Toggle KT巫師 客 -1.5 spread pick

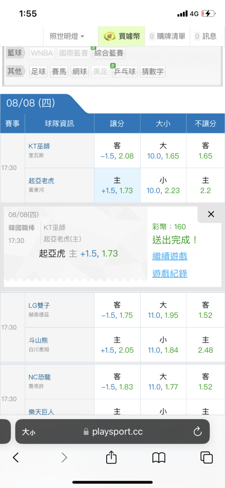tap(117, 151)
